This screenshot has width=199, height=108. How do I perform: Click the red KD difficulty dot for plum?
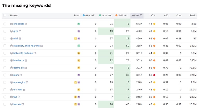[154, 75]
